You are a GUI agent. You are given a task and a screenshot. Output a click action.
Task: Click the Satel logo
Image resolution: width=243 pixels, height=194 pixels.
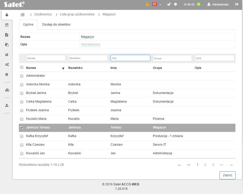click(x=14, y=4)
